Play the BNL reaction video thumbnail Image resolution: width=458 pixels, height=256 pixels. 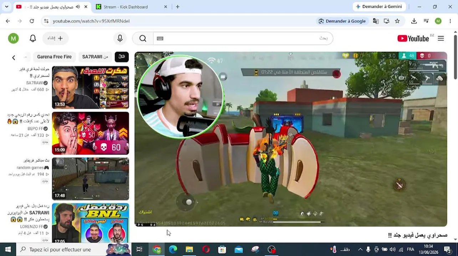coord(90,223)
